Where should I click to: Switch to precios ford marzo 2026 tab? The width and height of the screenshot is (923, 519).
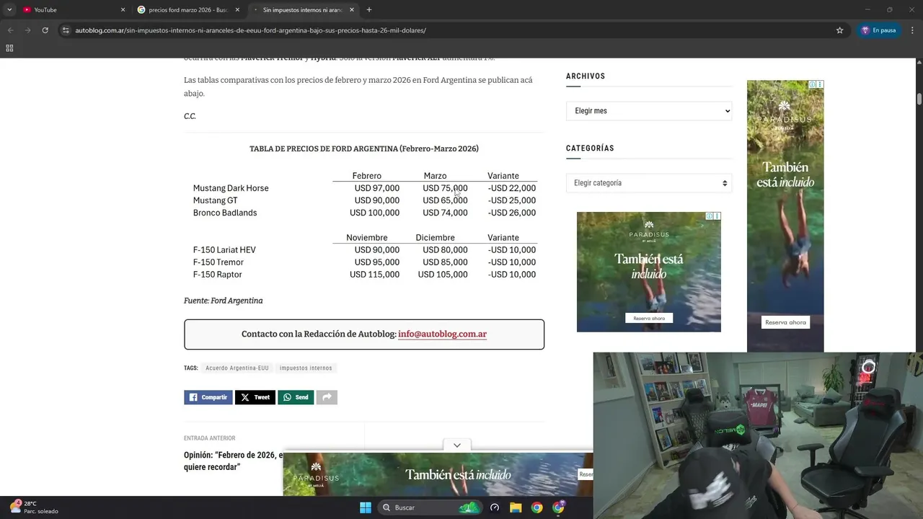click(187, 9)
